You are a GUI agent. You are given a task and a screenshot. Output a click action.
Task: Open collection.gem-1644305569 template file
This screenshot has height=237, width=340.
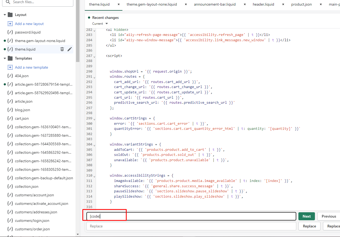(x=43, y=144)
